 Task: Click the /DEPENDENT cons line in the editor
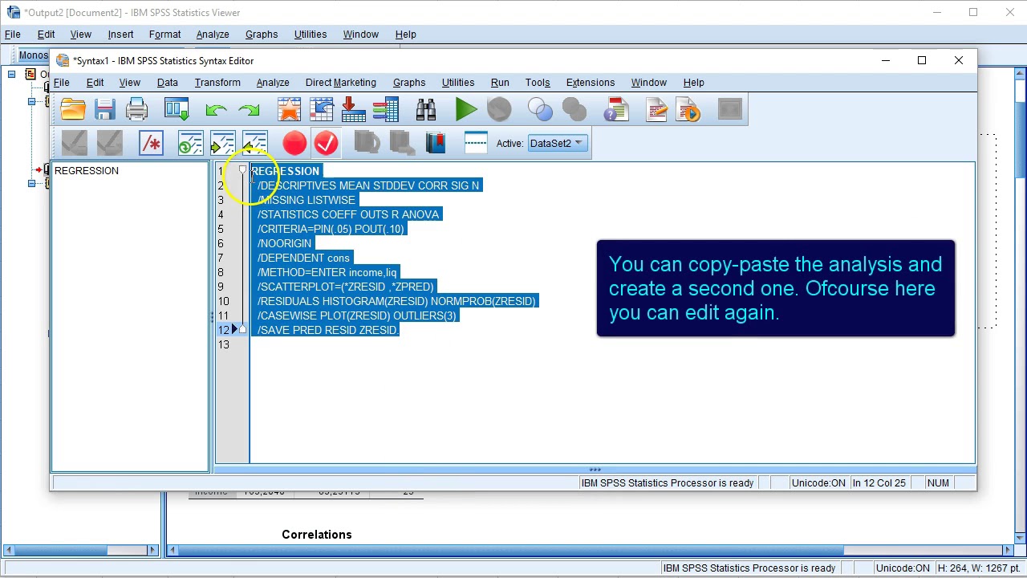pos(303,258)
